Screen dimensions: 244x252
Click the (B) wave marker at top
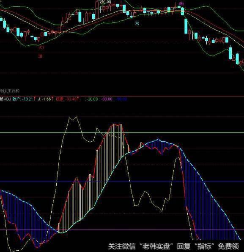181,4
